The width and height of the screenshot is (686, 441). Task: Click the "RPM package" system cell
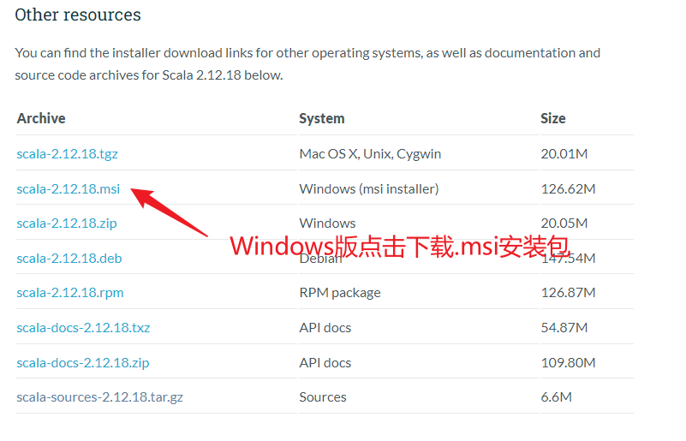pos(340,293)
